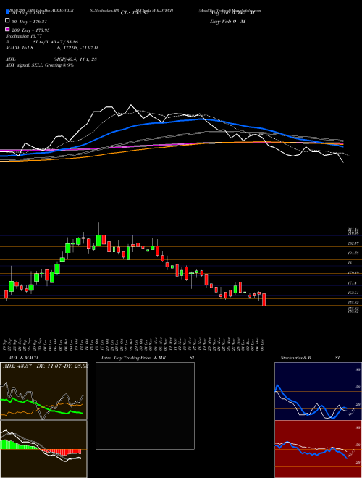The image size is (362, 478).
Task: Click the blue Stochastics chart panel
Action: (x=318, y=391)
